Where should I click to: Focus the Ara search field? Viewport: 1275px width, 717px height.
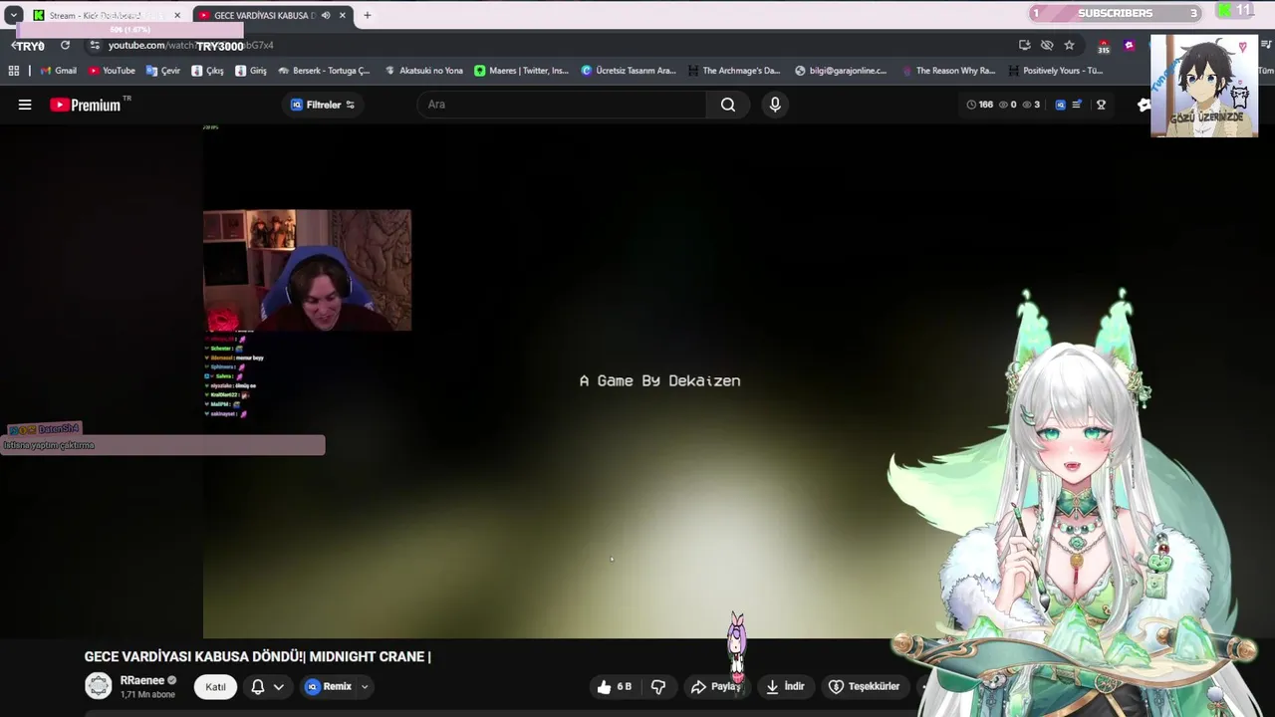coord(562,105)
